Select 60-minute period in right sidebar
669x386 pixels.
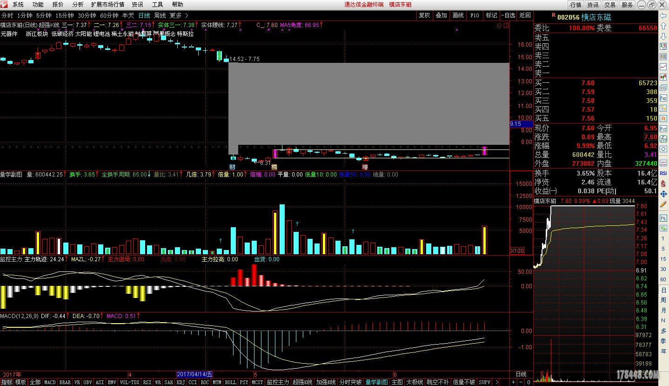click(x=663, y=280)
